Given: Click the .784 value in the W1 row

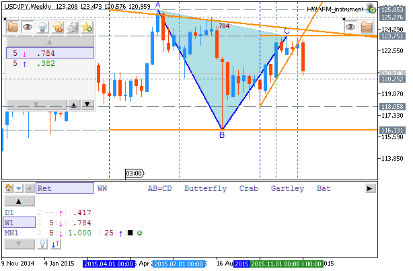Looking at the screenshot, I should [82, 223].
